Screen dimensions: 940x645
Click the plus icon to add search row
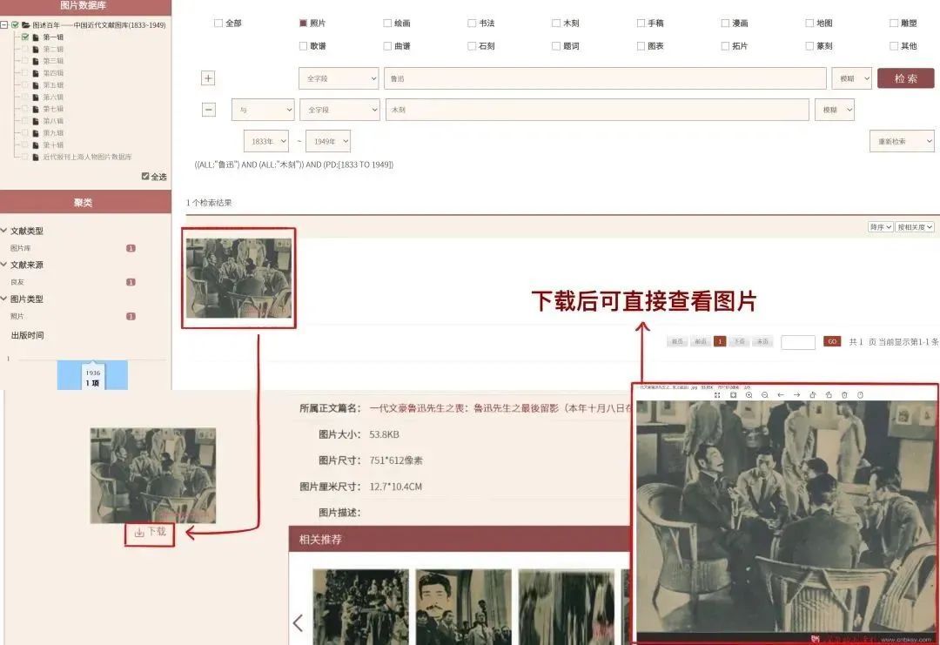click(x=208, y=78)
